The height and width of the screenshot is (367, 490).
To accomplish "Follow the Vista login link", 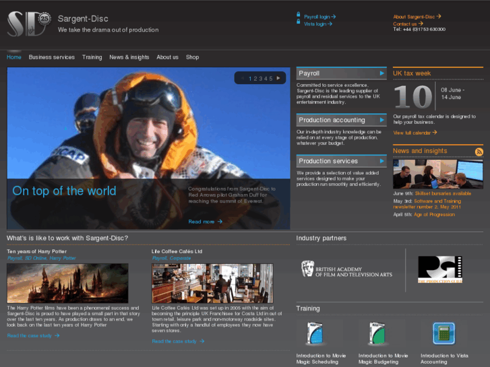I will 318,24.
